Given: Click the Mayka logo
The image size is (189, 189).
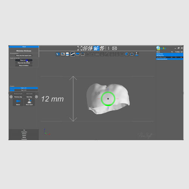Looking at the screenshot, I should (x=161, y=48).
